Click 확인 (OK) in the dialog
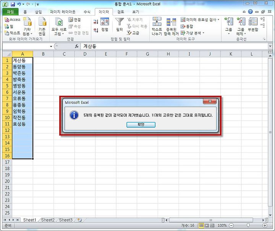 141,124
